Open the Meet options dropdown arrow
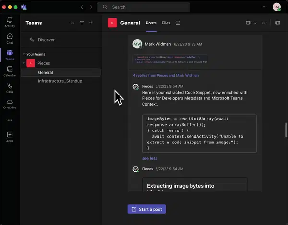288x225 pixels. 255,23
